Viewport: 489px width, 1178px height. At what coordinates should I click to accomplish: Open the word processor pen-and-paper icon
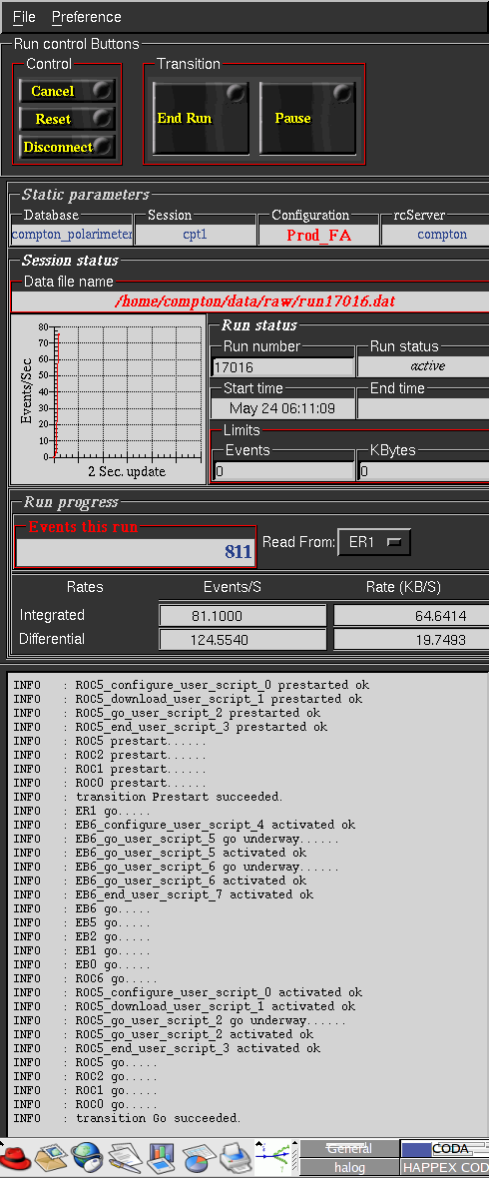pyautogui.click(x=125, y=1157)
